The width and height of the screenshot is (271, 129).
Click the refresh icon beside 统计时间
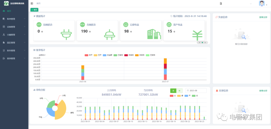[171, 16]
